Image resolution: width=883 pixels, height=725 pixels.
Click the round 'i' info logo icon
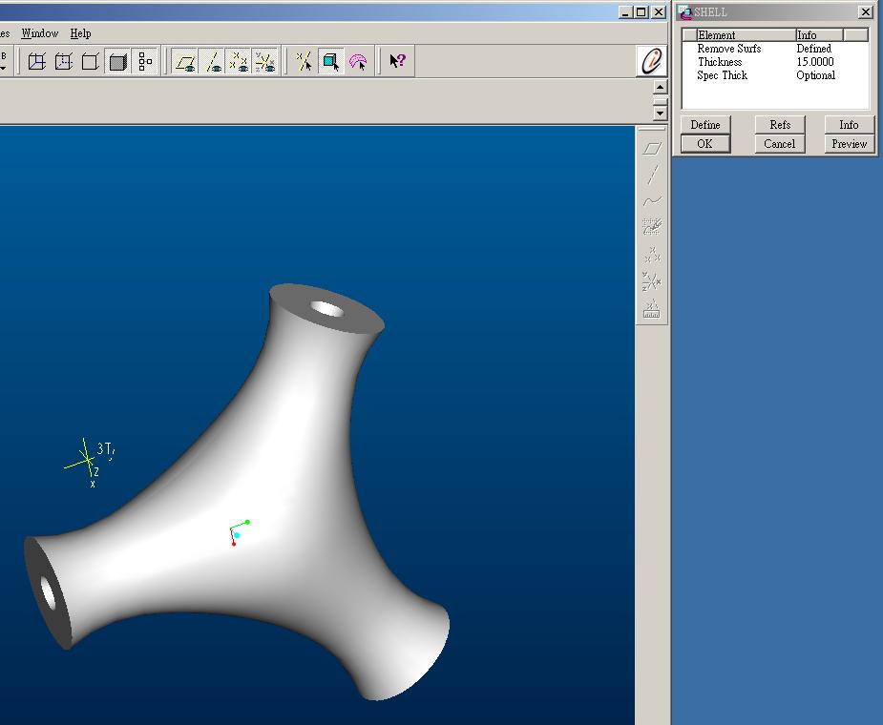652,60
